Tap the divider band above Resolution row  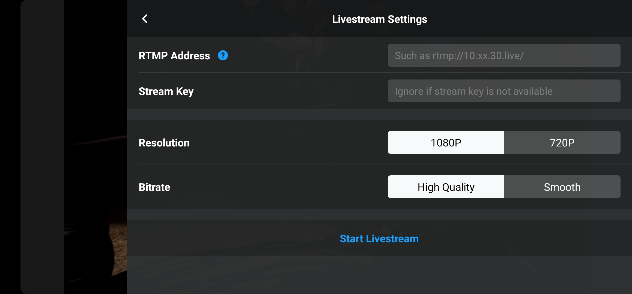pyautogui.click(x=379, y=114)
